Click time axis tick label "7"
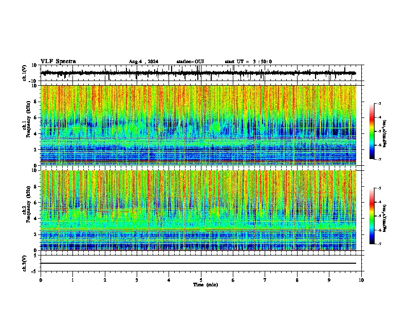 tap(265, 280)
